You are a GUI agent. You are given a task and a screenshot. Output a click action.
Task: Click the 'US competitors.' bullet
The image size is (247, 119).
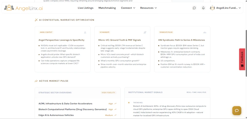click(x=168, y=61)
